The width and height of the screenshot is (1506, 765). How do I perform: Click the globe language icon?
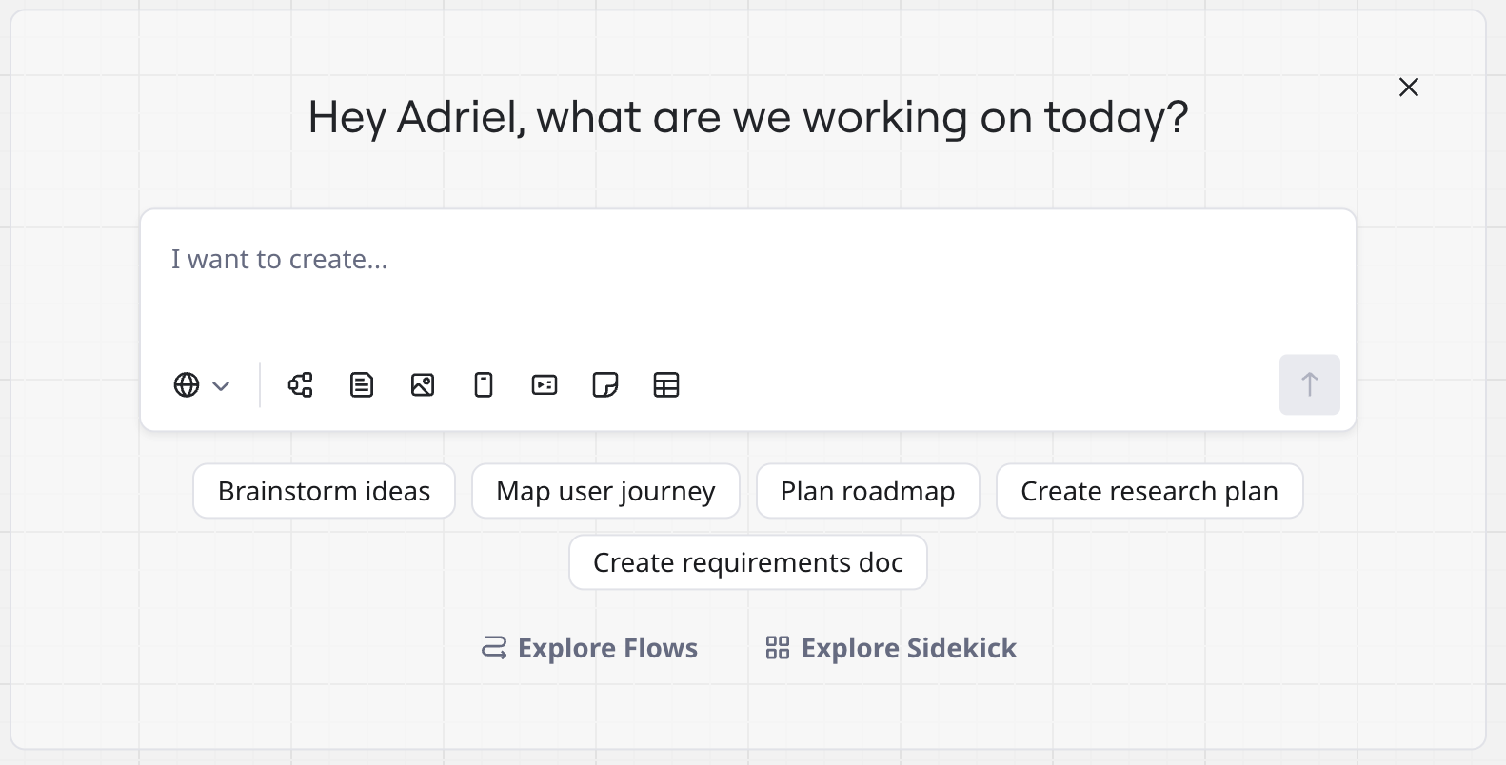[187, 385]
